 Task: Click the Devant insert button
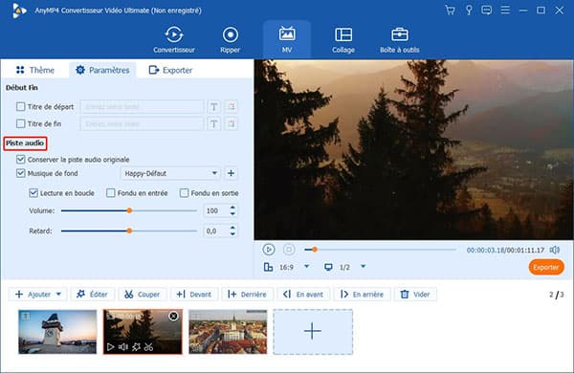click(x=194, y=294)
